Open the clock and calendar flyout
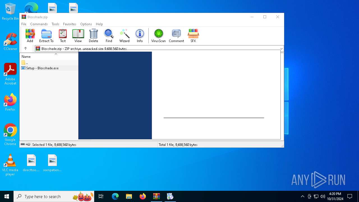The height and width of the screenshot is (202, 359). (335, 196)
